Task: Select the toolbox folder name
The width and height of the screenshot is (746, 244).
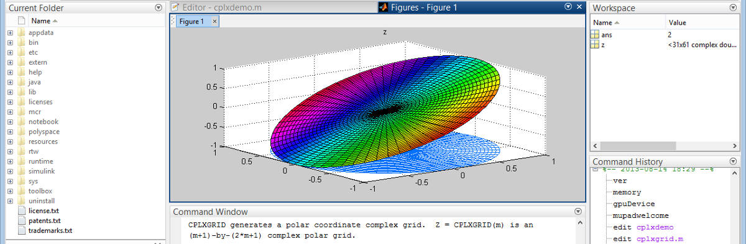Action: [40, 191]
